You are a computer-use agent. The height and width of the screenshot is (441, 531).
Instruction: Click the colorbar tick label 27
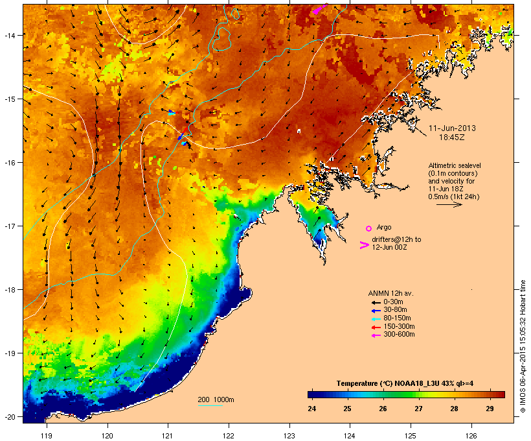pyautogui.click(x=418, y=409)
